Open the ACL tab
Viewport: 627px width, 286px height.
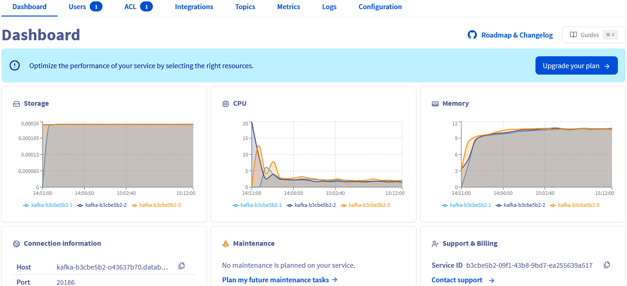[138, 7]
